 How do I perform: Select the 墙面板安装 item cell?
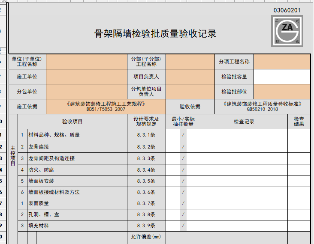(77, 182)
